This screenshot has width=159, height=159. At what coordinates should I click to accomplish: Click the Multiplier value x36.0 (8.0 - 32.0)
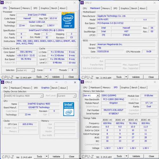[x=26, y=56]
